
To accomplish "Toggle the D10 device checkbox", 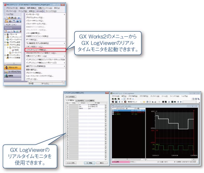I will tap(113, 112).
